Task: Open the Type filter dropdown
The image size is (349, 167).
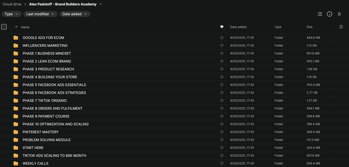Action: coord(12,14)
